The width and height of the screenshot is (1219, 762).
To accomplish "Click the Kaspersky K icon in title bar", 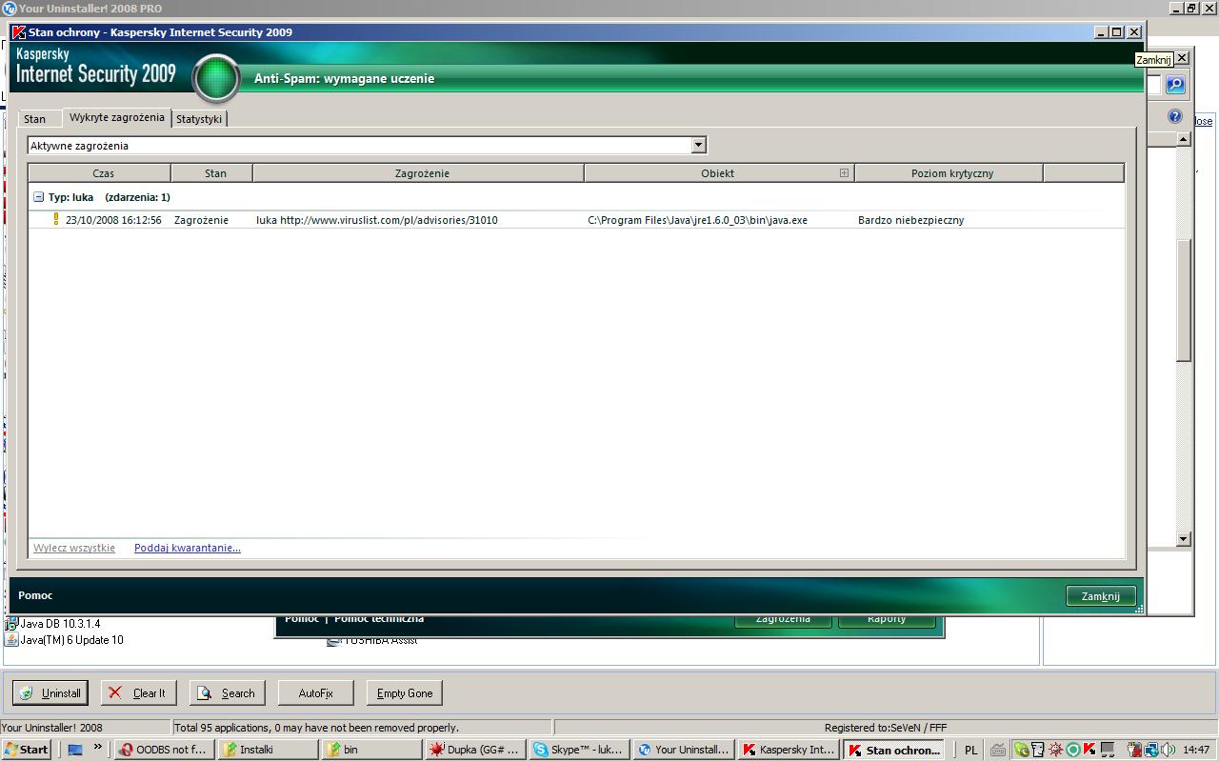I will 19,32.
